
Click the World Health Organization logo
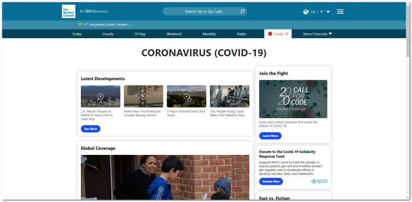click(x=319, y=181)
